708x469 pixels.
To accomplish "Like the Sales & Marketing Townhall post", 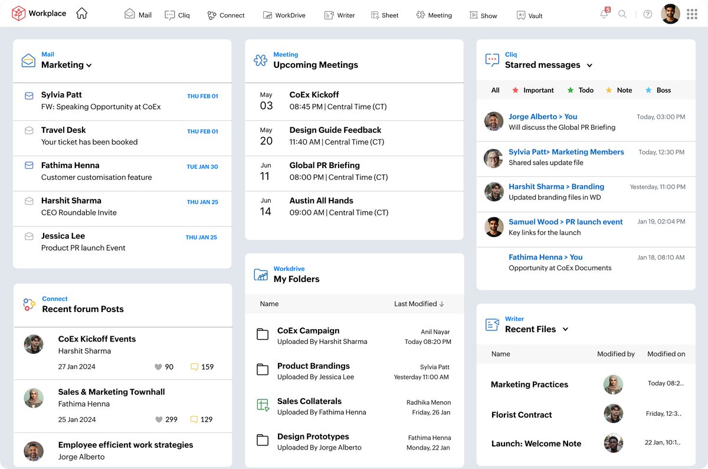I will pos(158,420).
